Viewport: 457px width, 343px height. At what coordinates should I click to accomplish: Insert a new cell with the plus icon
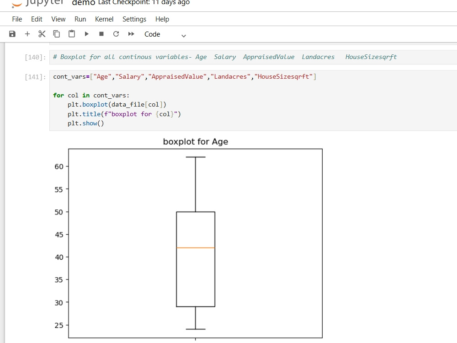(27, 34)
